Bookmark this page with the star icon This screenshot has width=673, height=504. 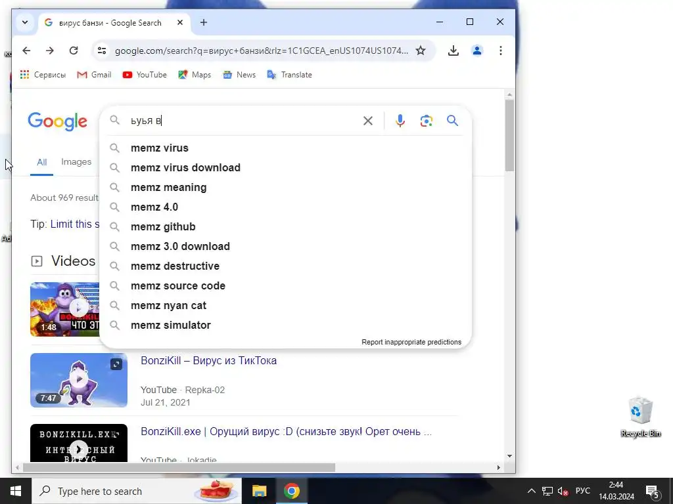[x=421, y=51]
